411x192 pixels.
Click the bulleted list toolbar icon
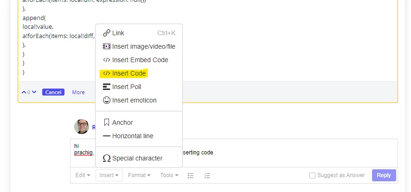point(191,175)
